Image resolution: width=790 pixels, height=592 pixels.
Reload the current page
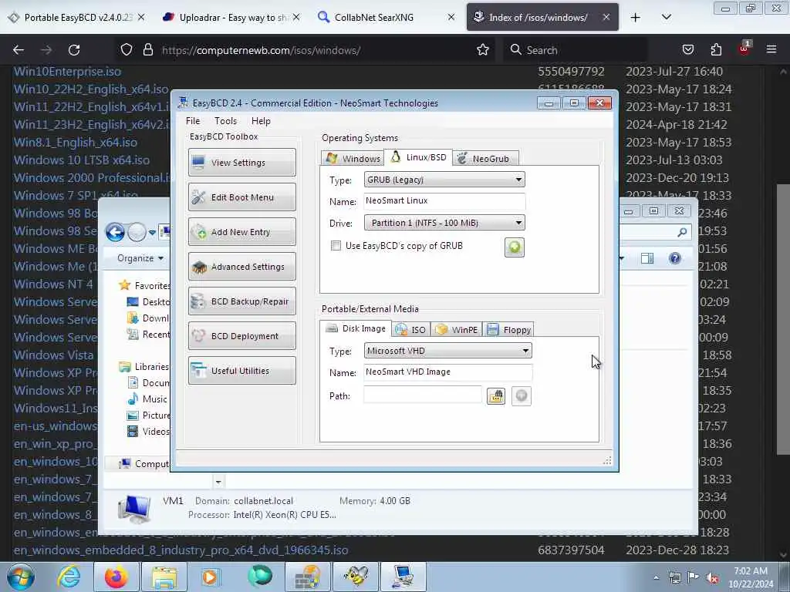pos(74,50)
